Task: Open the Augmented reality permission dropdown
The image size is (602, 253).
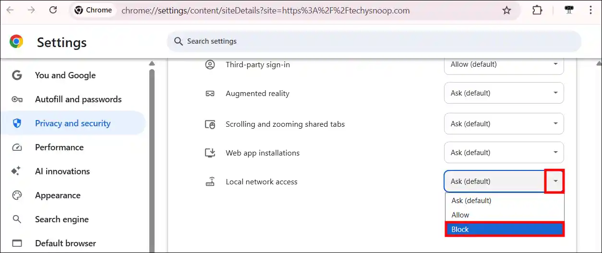Action: [x=504, y=93]
